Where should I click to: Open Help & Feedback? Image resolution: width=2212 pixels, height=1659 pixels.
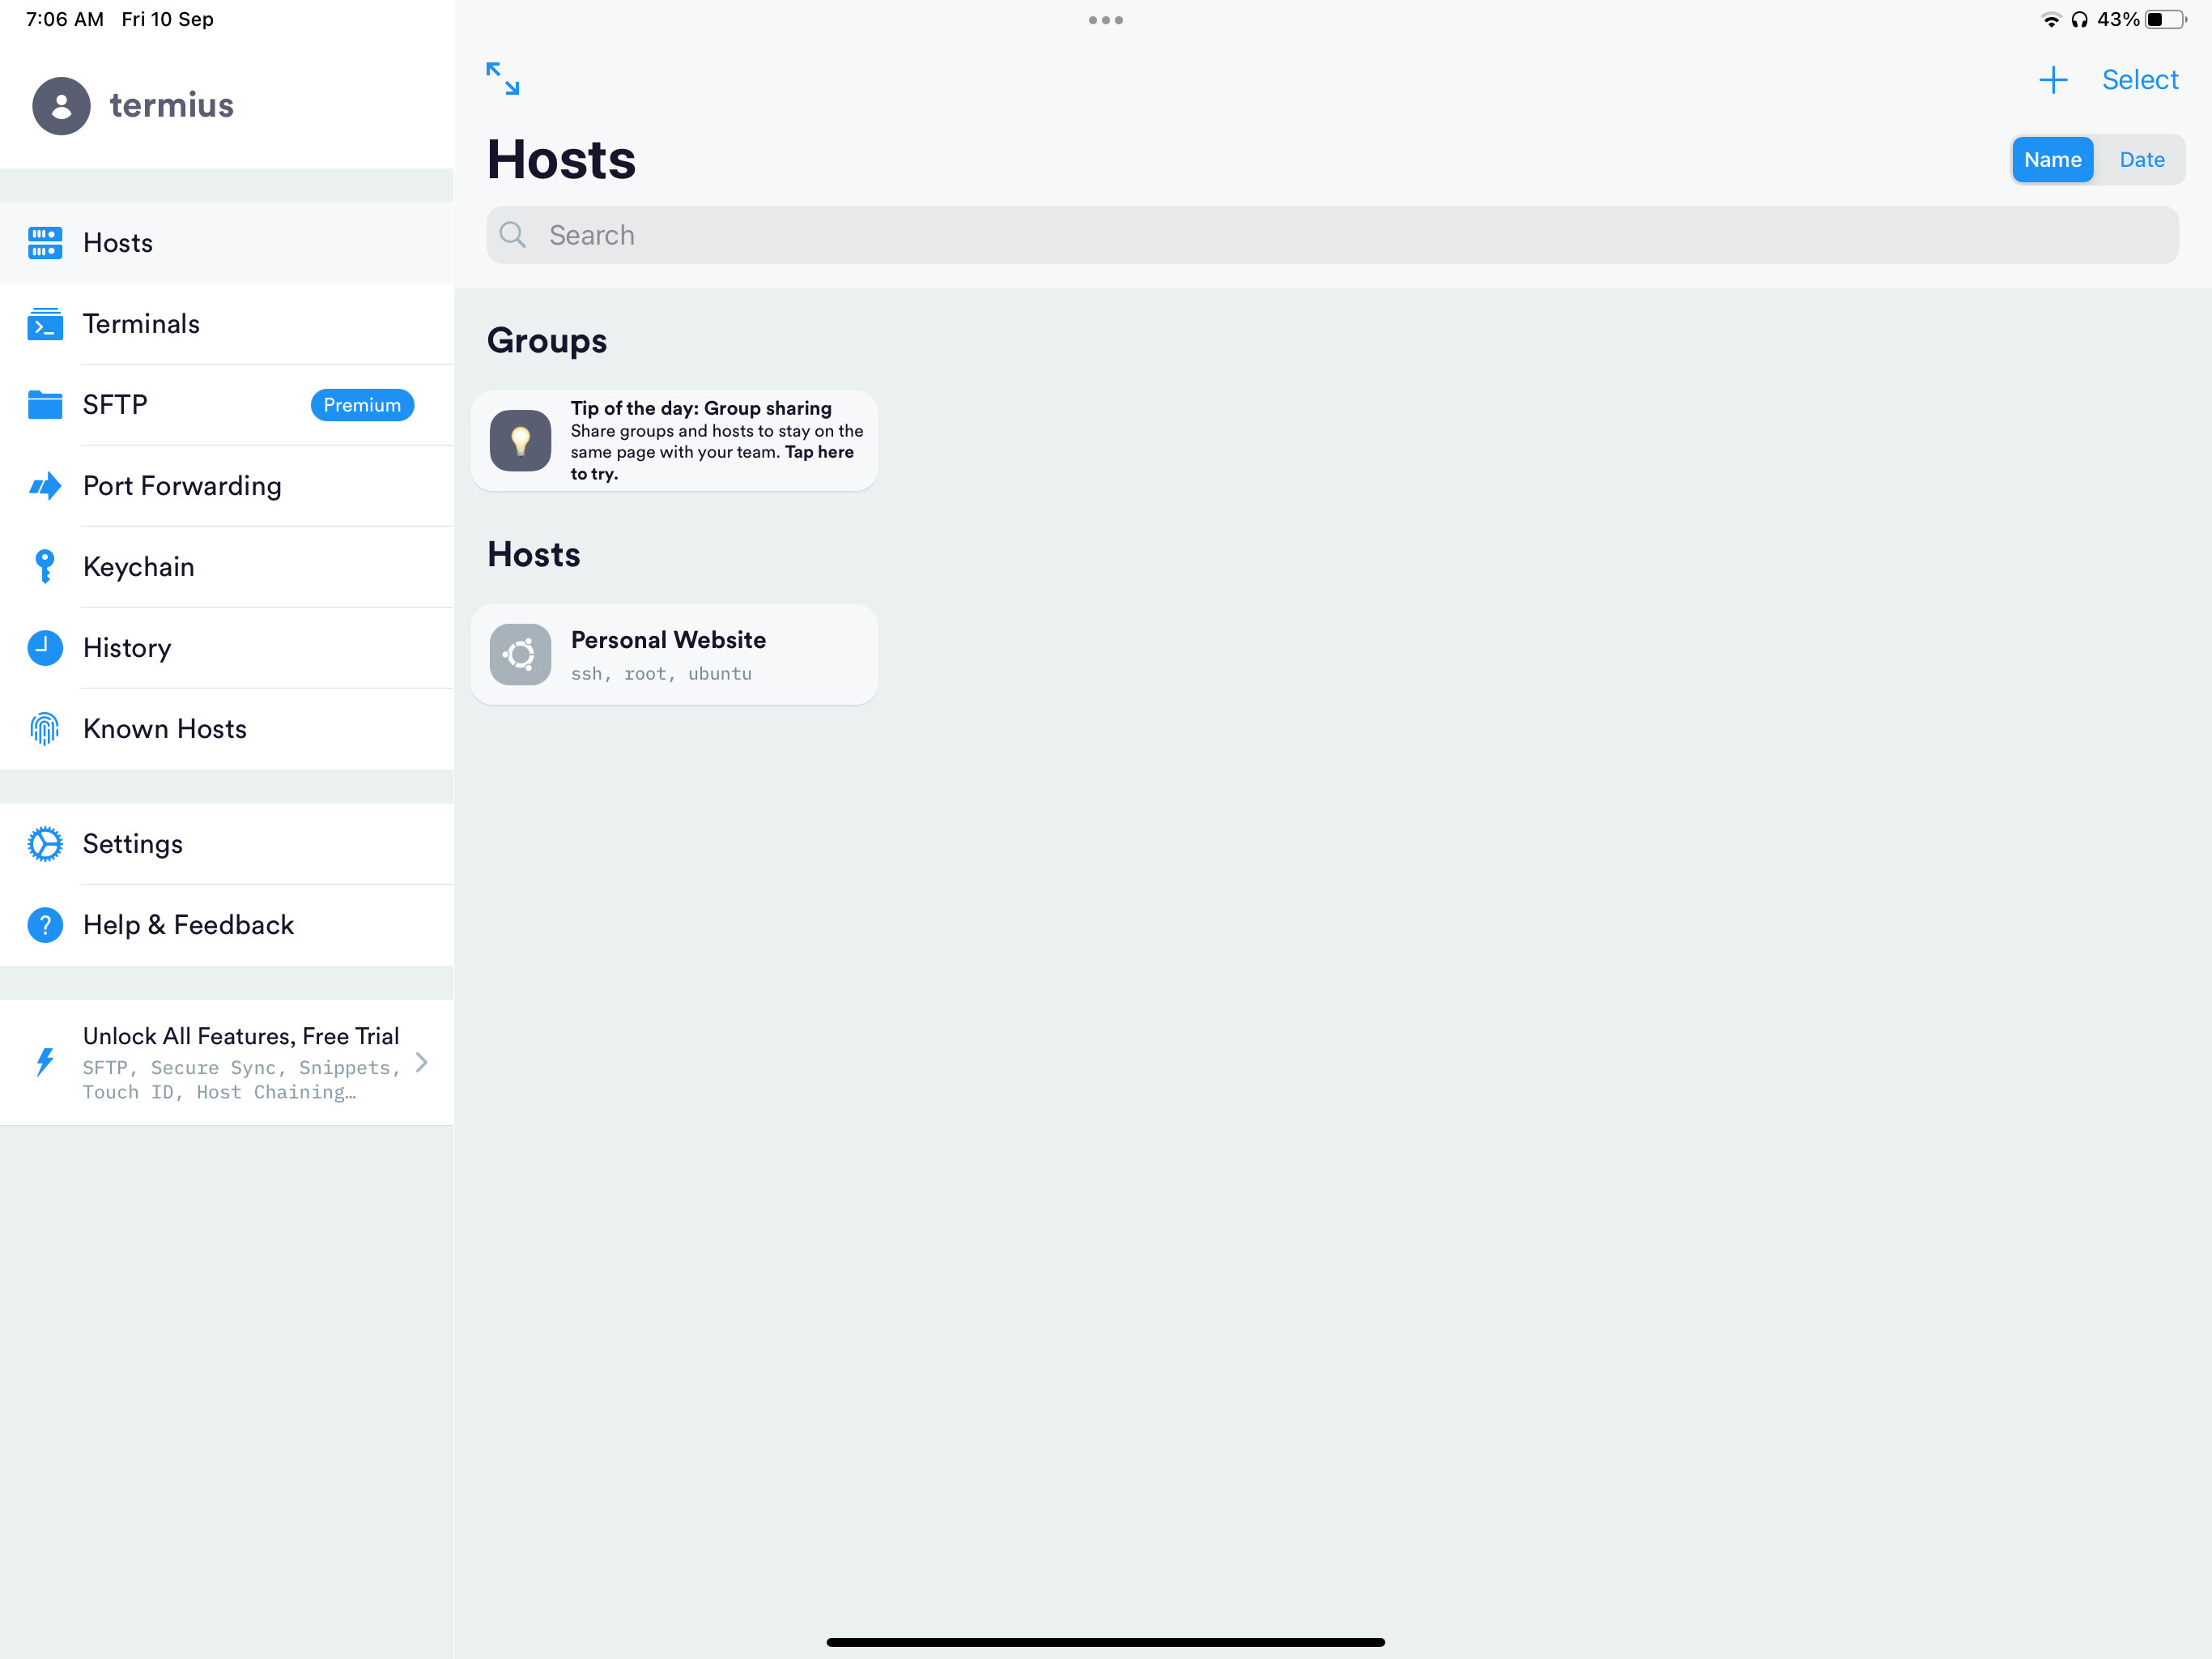pyautogui.click(x=188, y=924)
